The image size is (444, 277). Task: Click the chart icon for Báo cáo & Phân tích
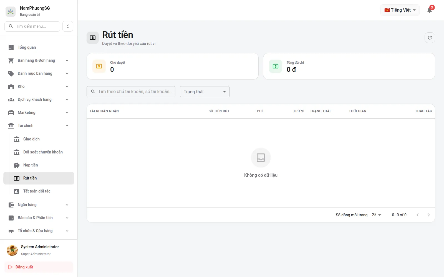click(x=11, y=218)
